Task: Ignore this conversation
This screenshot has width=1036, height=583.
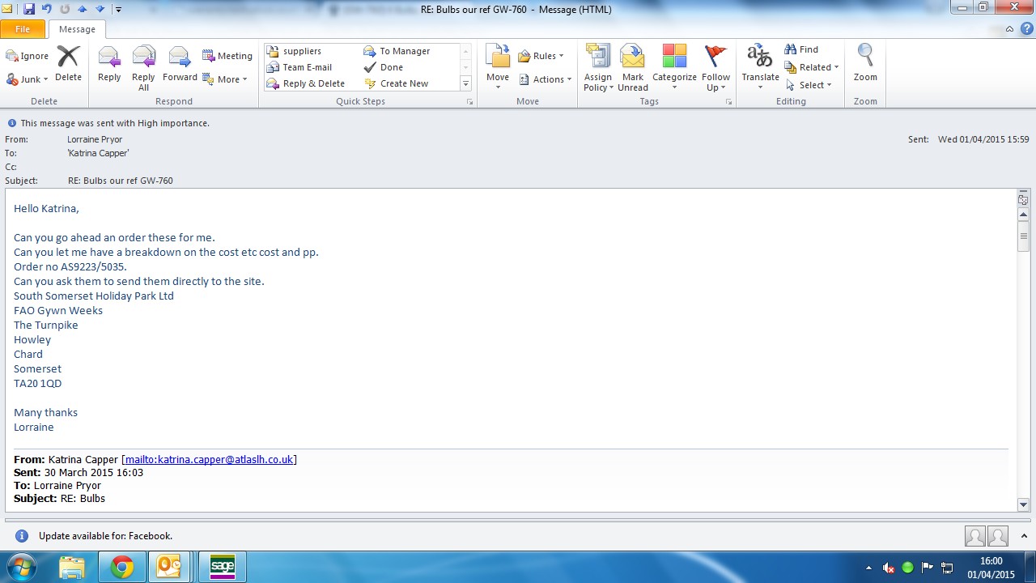Action: pos(28,56)
